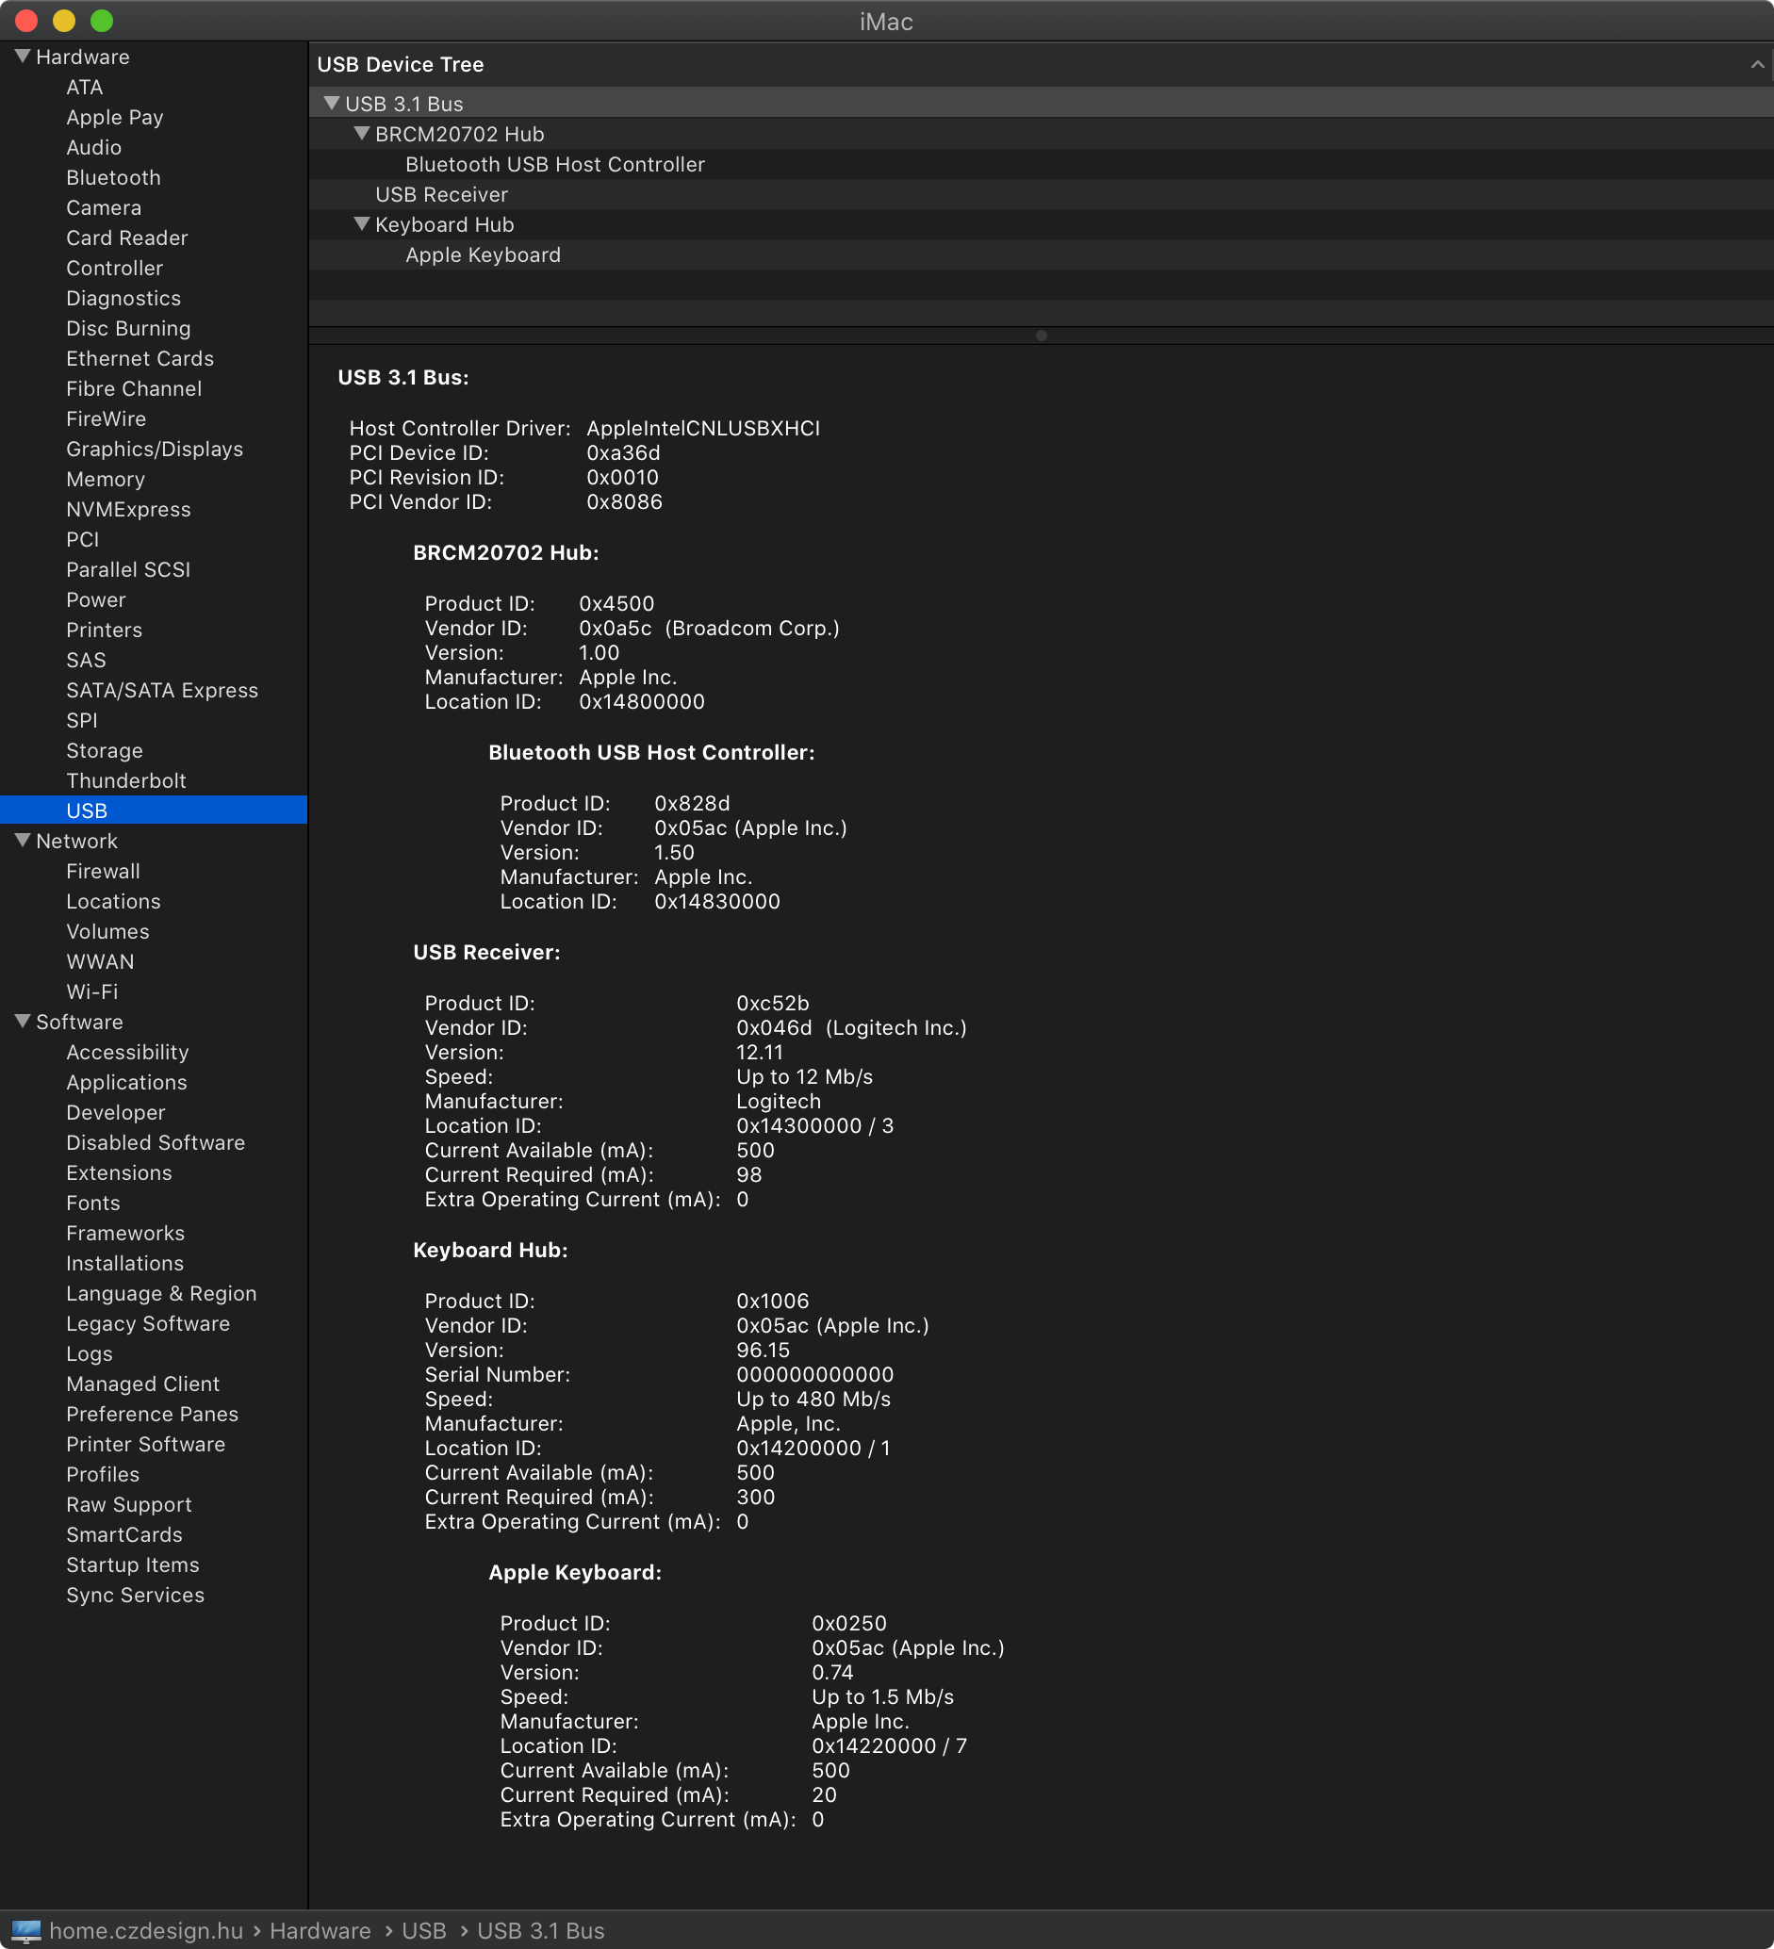The width and height of the screenshot is (1774, 1949).
Task: Show Printers hardware list
Action: pyautogui.click(x=104, y=630)
